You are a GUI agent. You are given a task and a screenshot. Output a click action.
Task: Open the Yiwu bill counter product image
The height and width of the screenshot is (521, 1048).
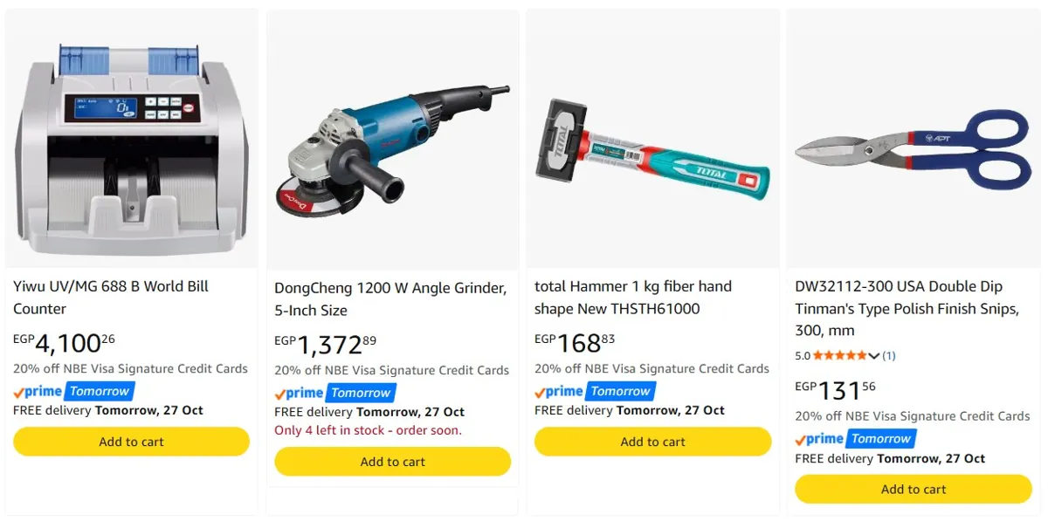tap(131, 138)
